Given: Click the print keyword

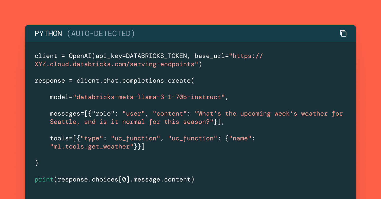Looking at the screenshot, I should point(44,179).
